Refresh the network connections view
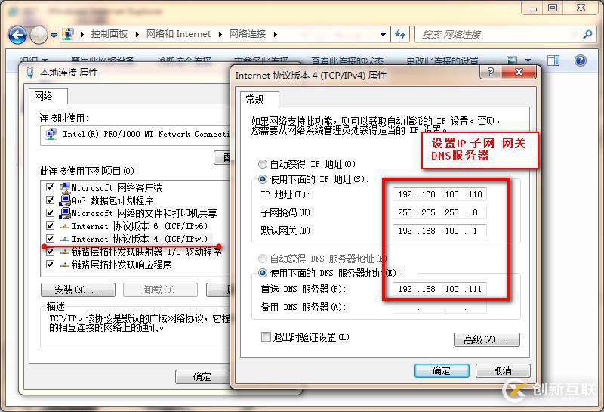This screenshot has width=604, height=412. (x=401, y=34)
